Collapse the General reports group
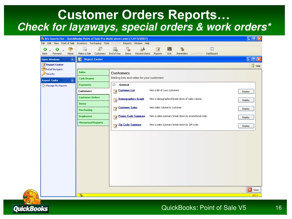The height and width of the screenshot is (219, 292). [x=114, y=85]
